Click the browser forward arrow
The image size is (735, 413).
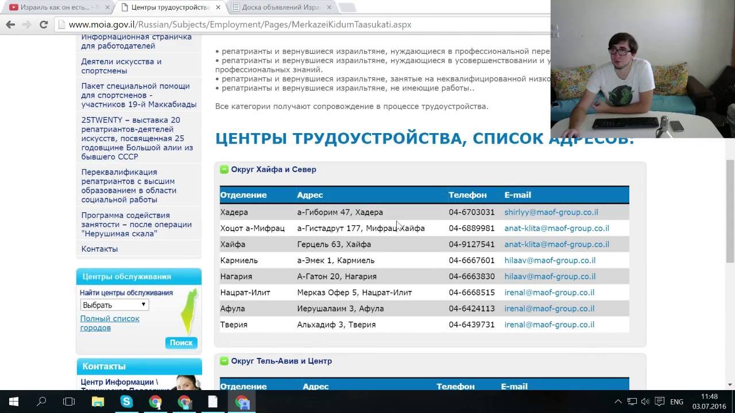pos(26,25)
